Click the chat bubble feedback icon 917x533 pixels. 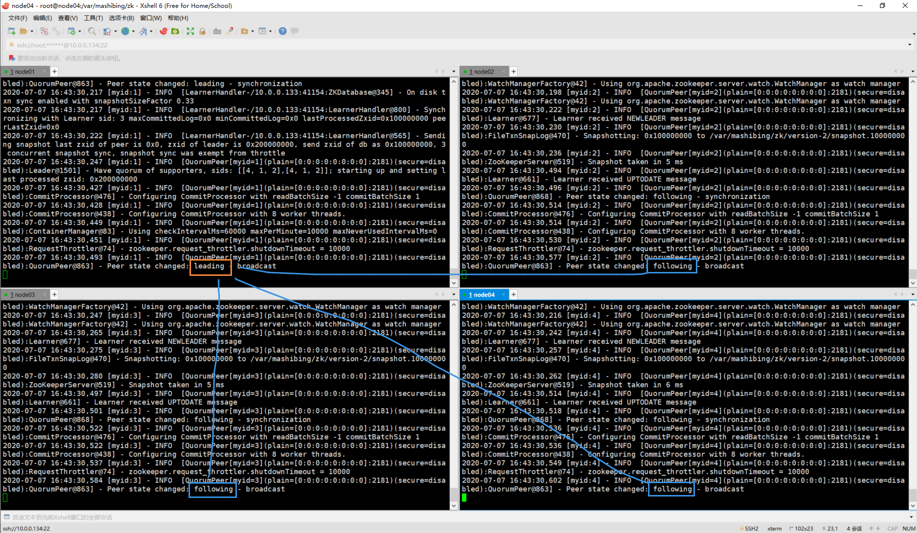(295, 31)
